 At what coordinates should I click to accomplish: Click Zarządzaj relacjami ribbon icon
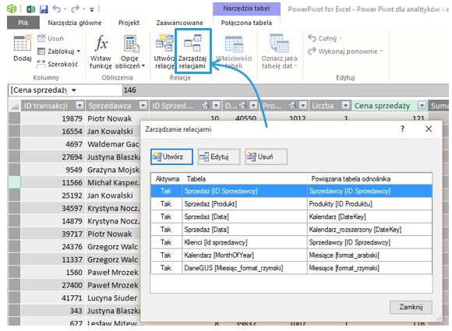coord(192,51)
